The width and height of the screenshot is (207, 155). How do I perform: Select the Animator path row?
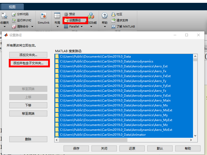click(x=124, y=135)
